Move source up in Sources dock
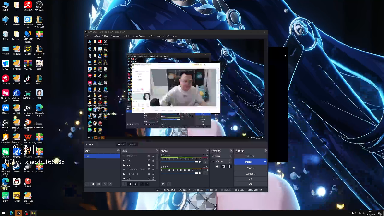Image resolution: width=384 pixels, height=216 pixels. pyautogui.click(x=142, y=184)
